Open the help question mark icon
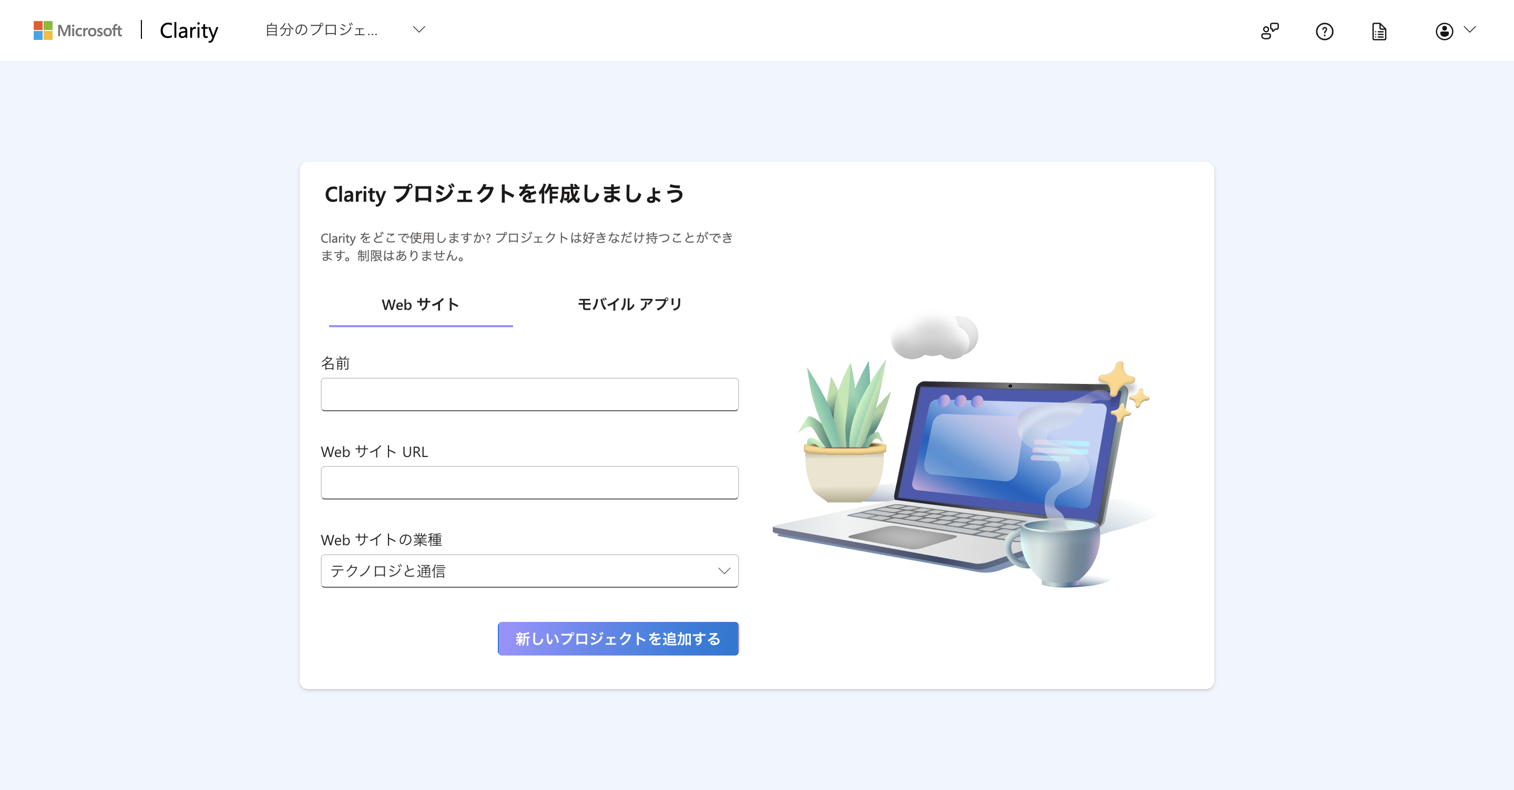The height and width of the screenshot is (790, 1514). [x=1324, y=31]
